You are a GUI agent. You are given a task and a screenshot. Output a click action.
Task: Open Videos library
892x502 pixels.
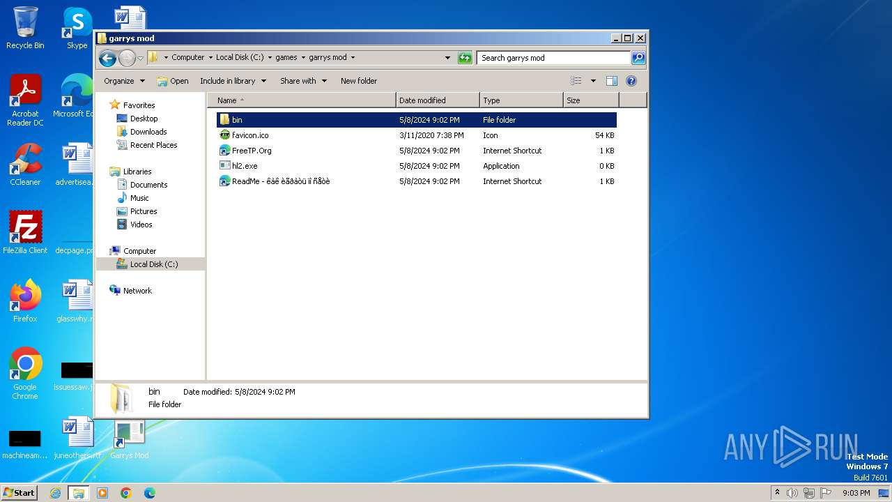[x=141, y=225]
